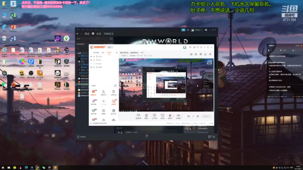Open the League of Legends desktop shortcut
The width and height of the screenshot is (303, 170).
pos(67,86)
